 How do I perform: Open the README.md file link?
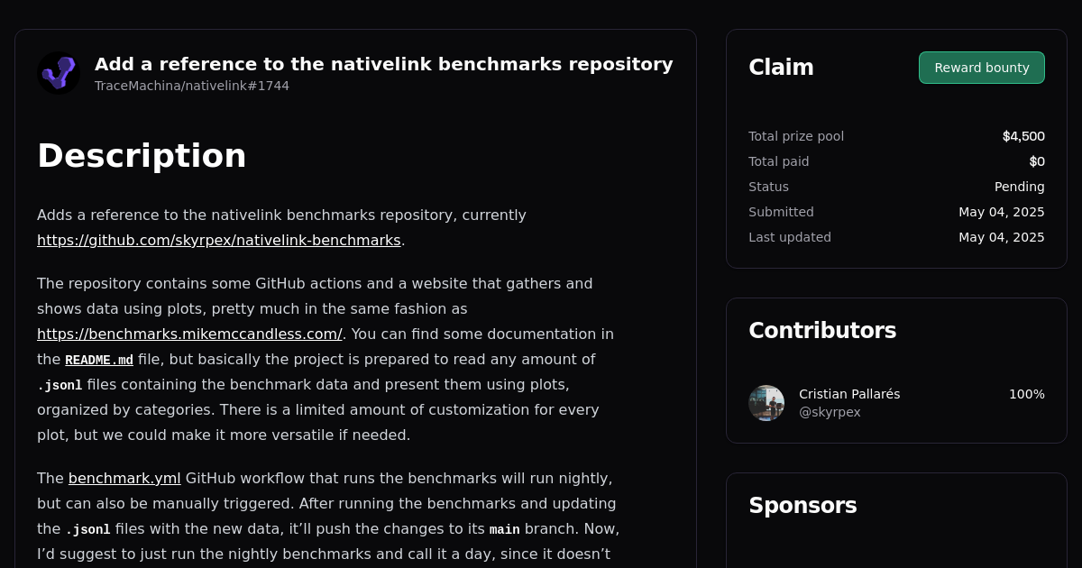pyautogui.click(x=99, y=359)
